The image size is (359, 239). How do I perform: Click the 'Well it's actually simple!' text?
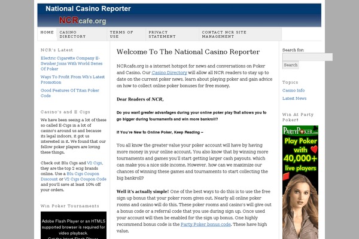tap(142, 191)
